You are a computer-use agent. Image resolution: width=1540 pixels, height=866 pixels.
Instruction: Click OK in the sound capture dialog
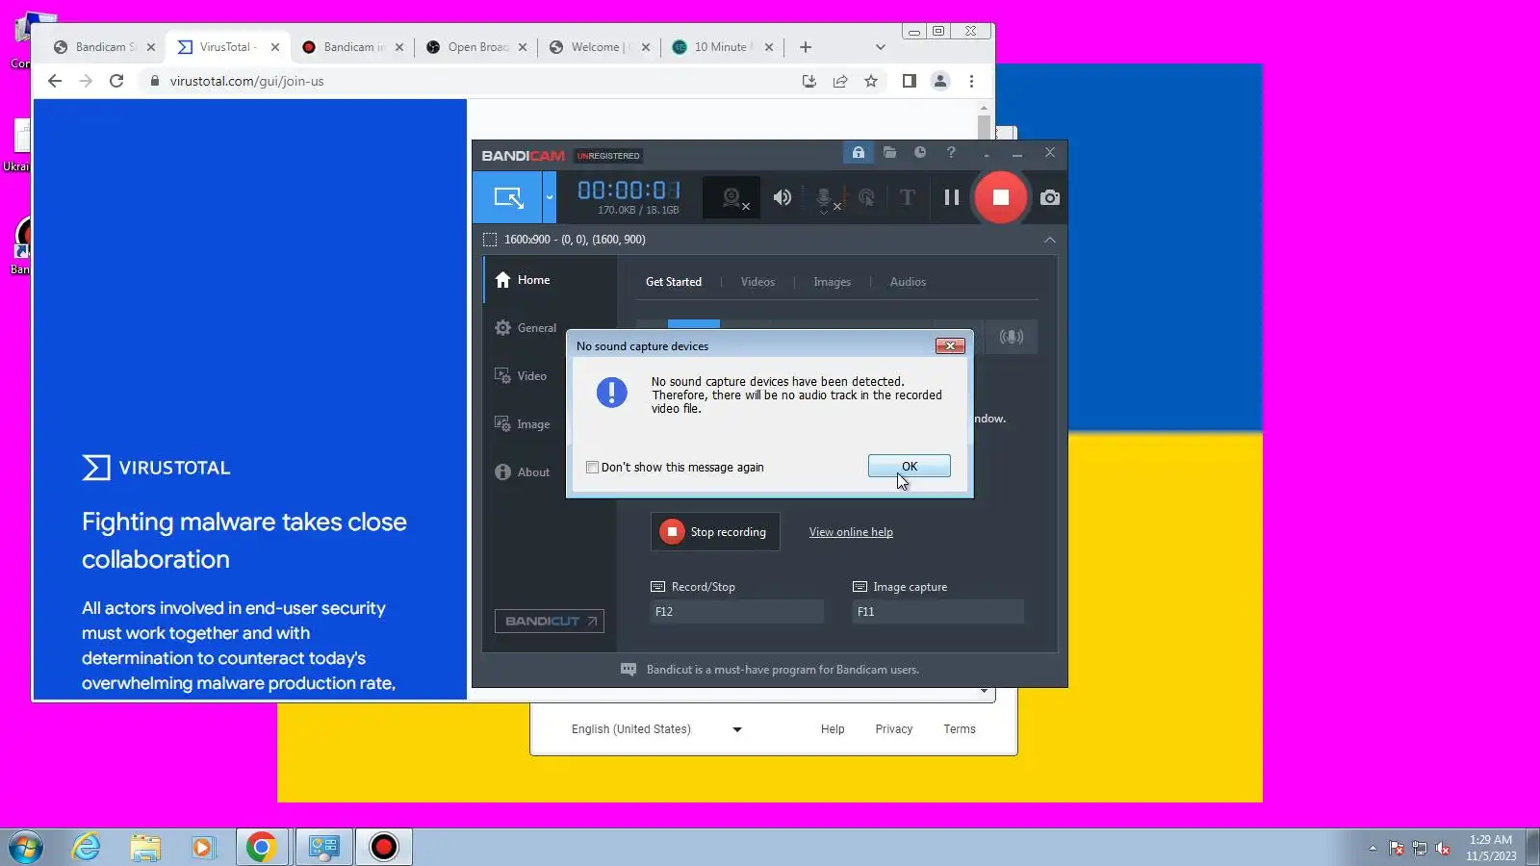pyautogui.click(x=910, y=467)
